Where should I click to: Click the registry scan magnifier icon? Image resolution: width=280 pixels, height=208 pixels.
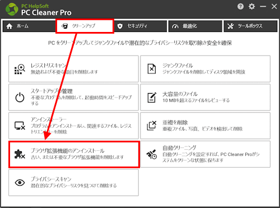coord(20,69)
